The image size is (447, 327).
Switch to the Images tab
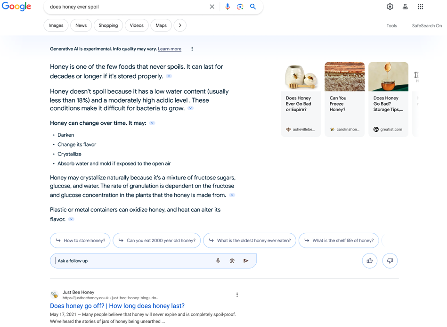point(56,25)
